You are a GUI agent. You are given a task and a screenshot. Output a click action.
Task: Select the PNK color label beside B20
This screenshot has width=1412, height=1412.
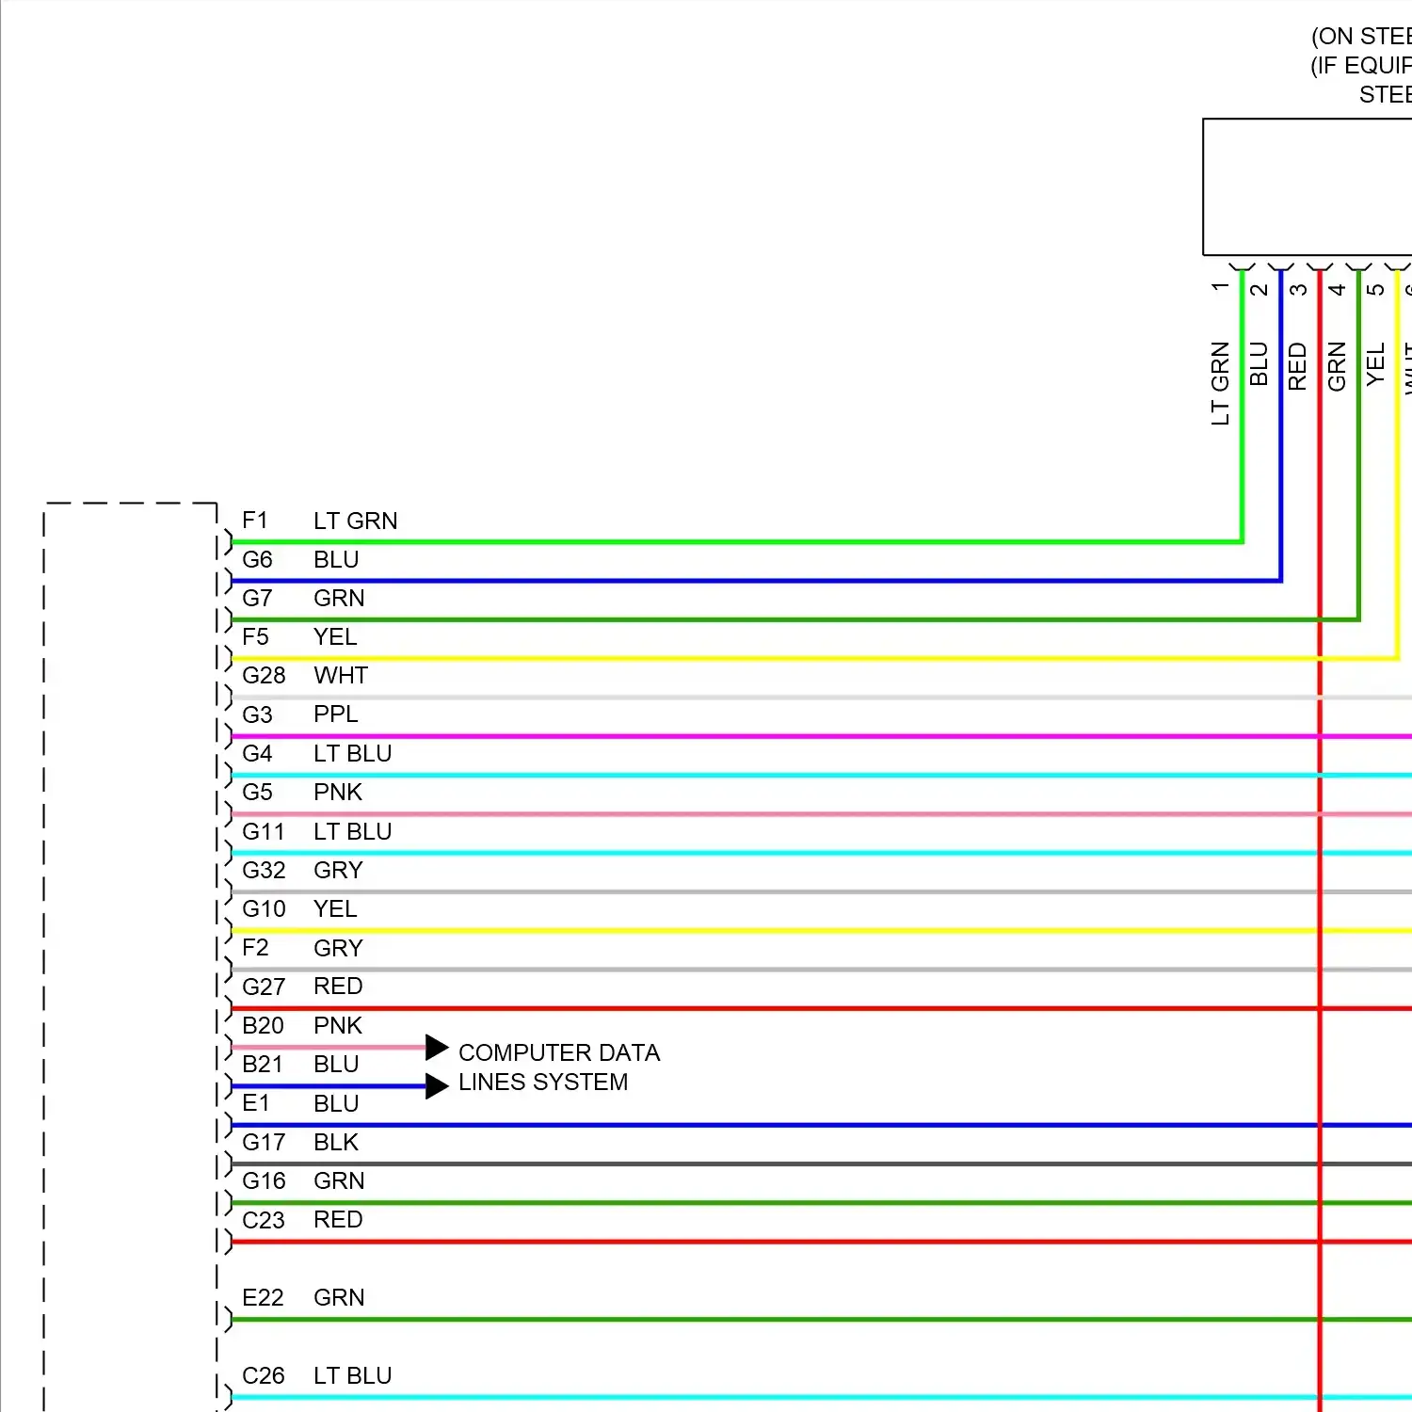pyautogui.click(x=338, y=1025)
